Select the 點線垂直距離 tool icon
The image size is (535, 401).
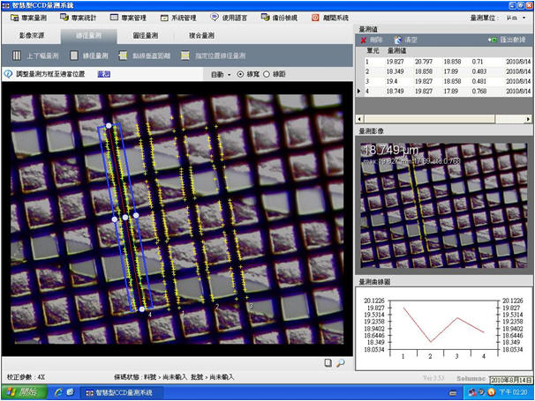coord(123,56)
